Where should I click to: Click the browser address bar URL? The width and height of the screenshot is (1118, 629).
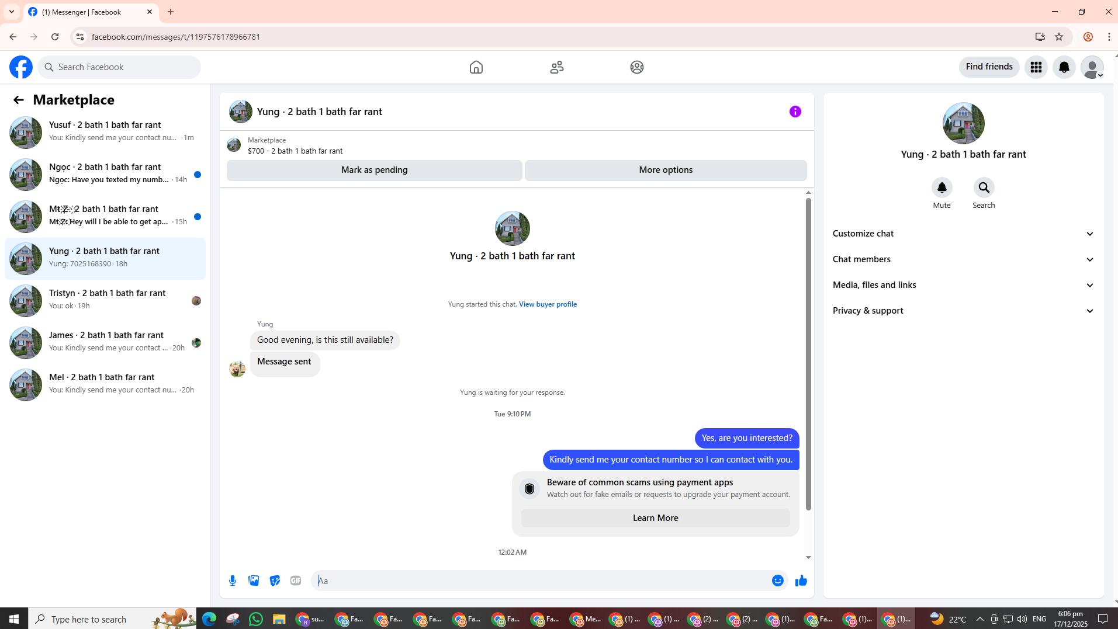coord(176,37)
